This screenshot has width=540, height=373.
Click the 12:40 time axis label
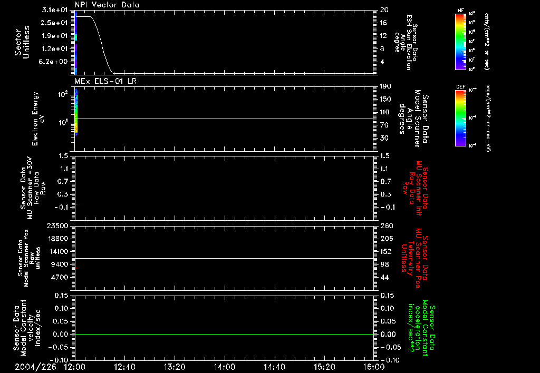tap(124, 367)
